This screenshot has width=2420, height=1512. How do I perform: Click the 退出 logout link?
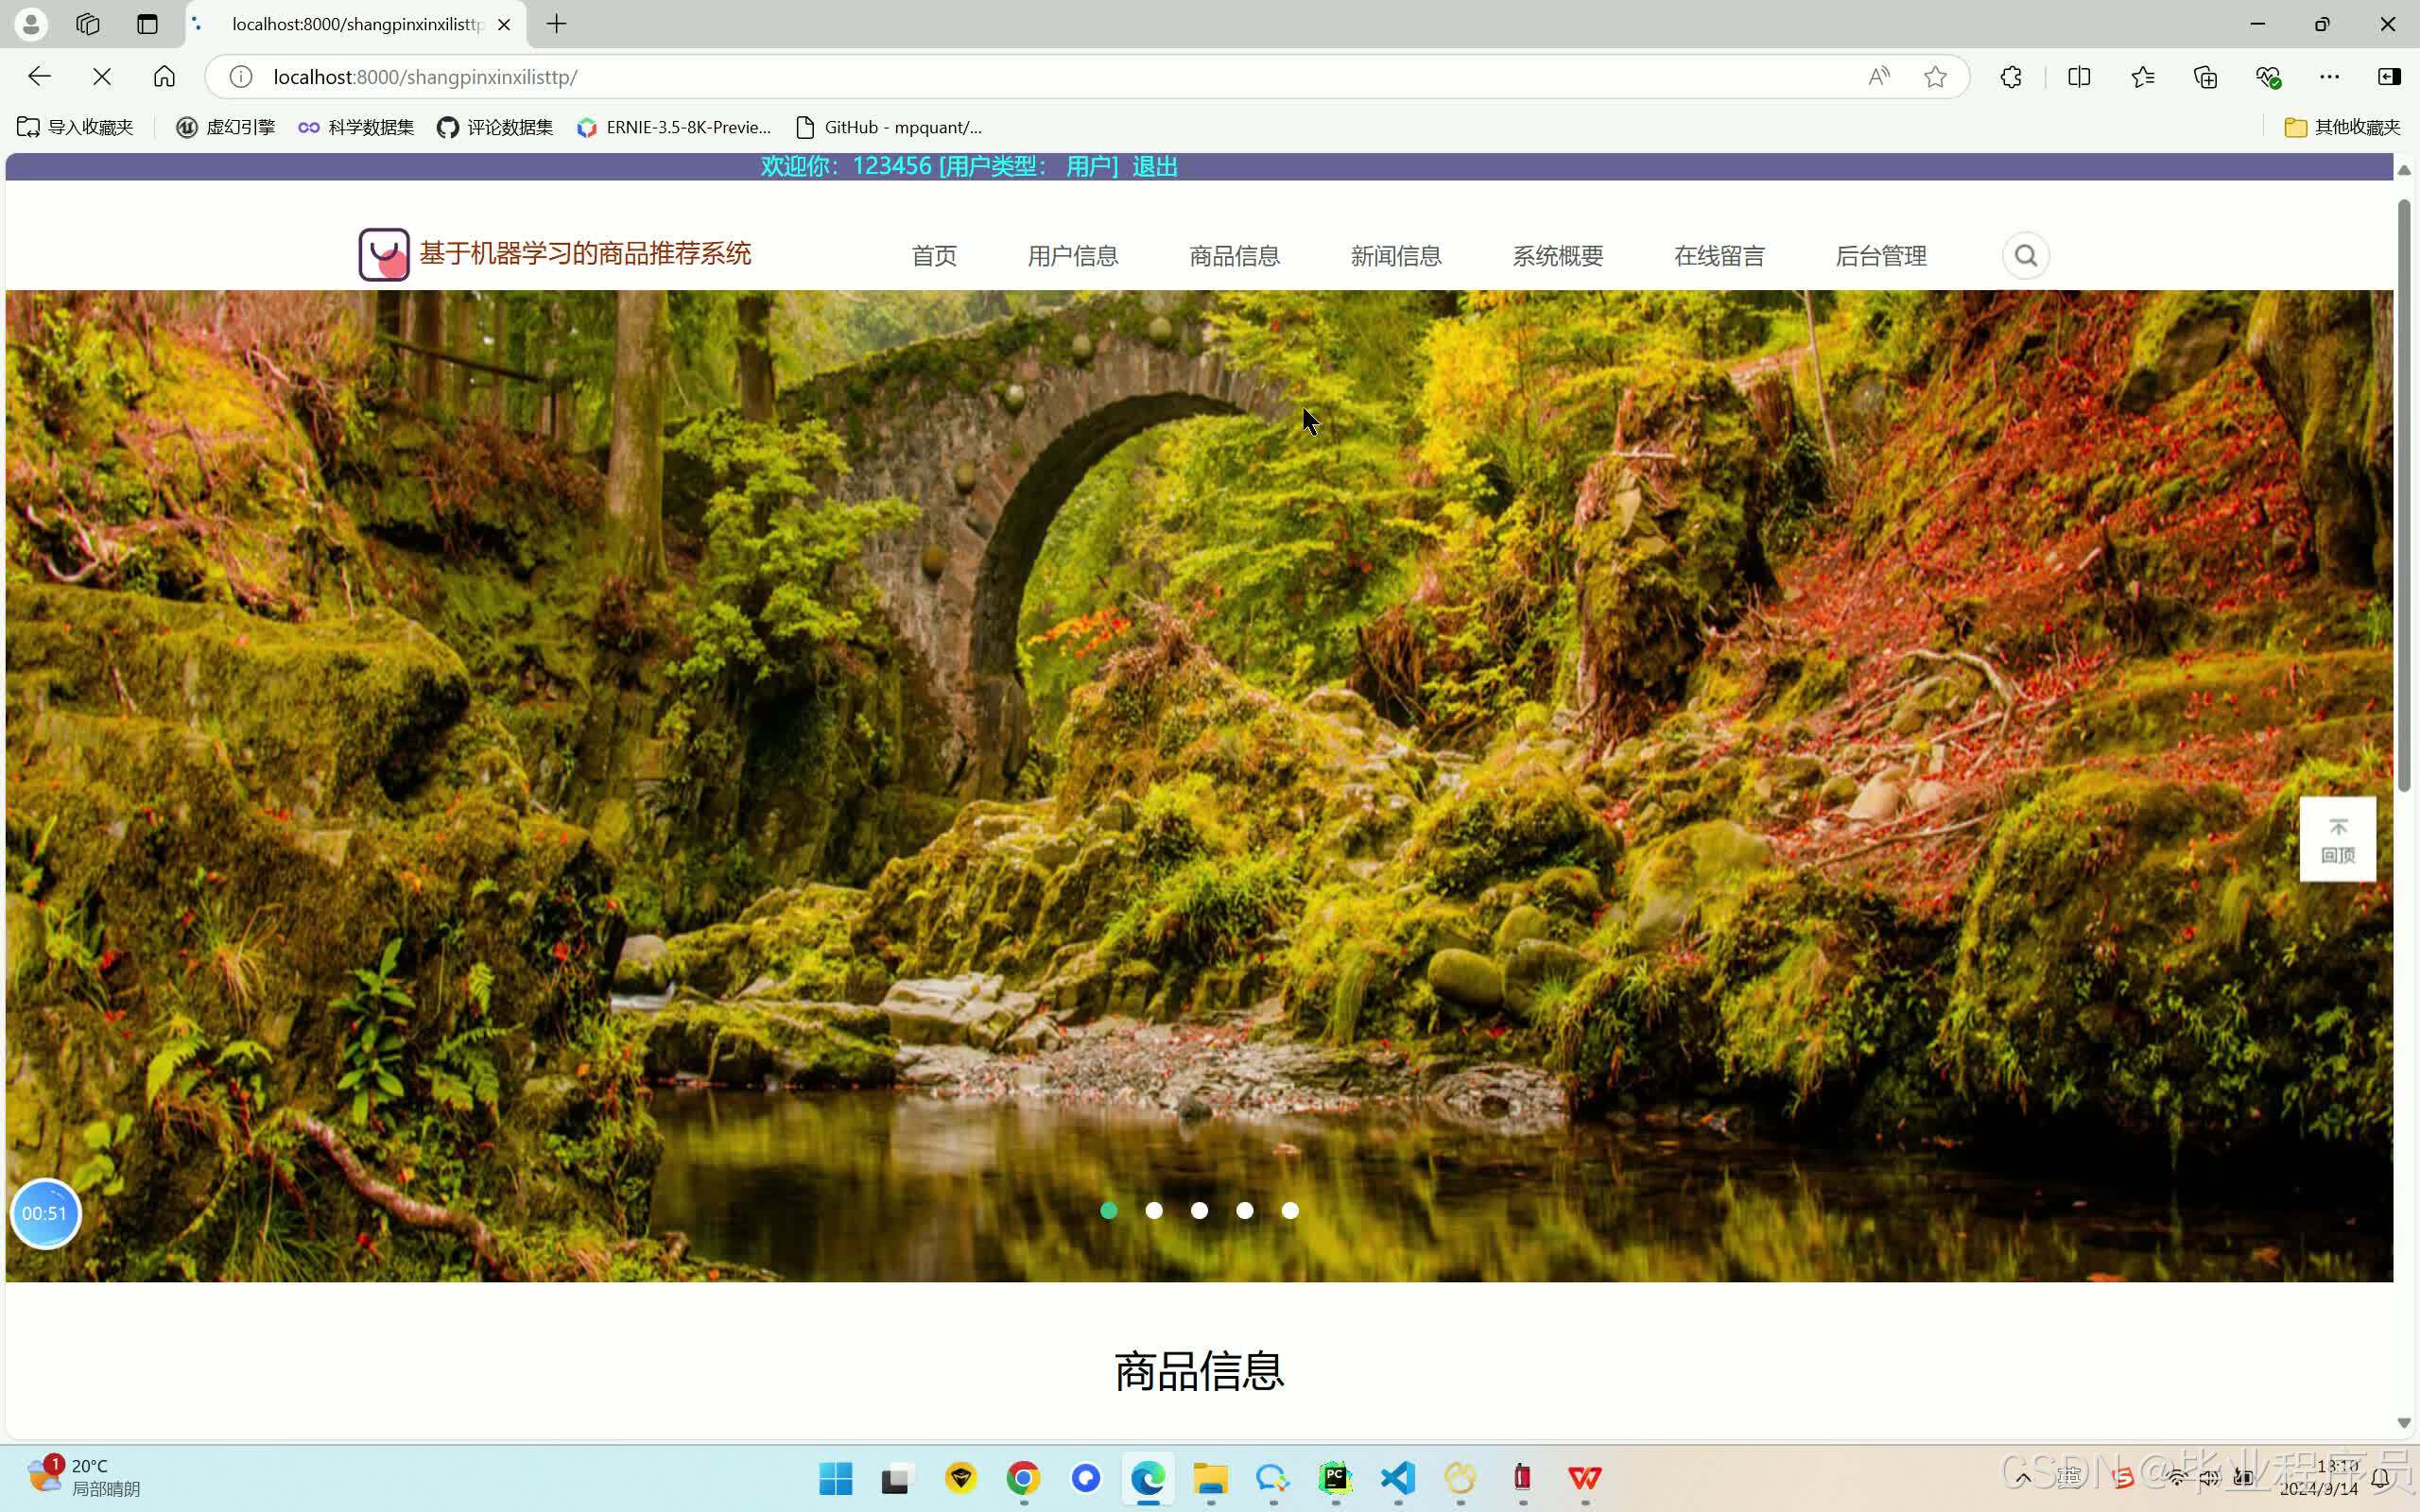coord(1155,166)
